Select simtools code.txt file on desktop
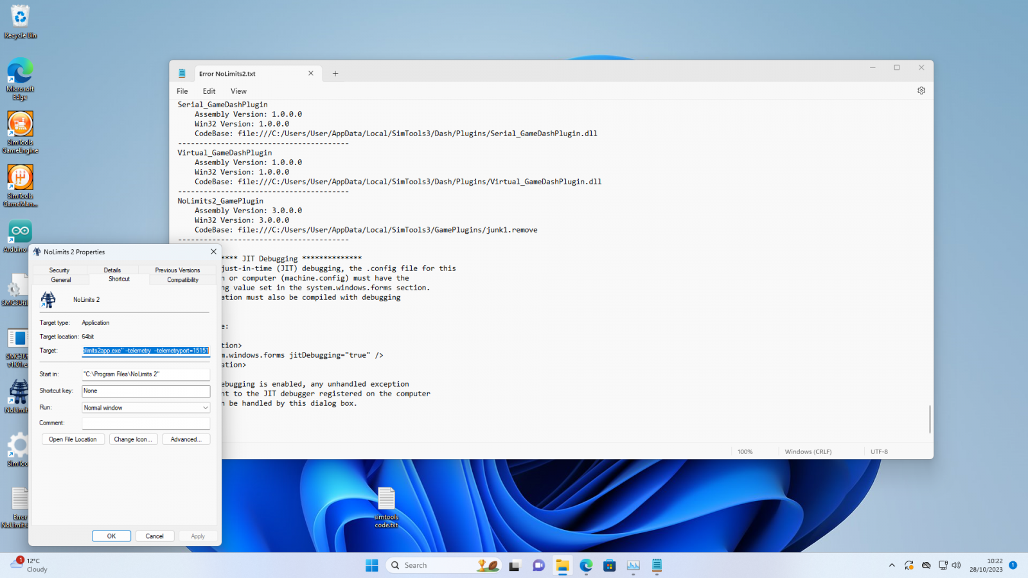 pos(387,507)
